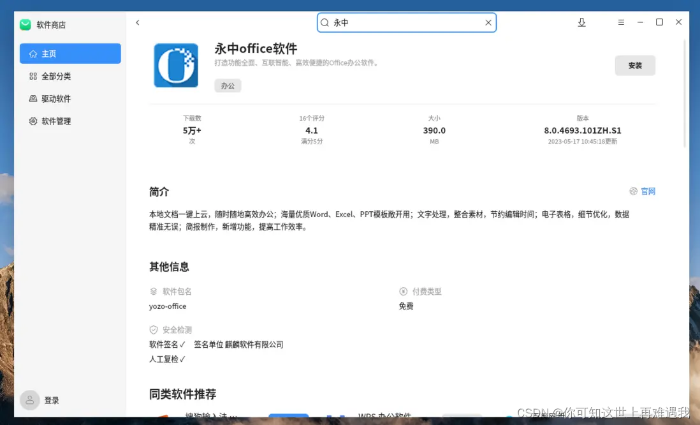Open the 主页 home tab
700x425 pixels.
[x=70, y=54]
